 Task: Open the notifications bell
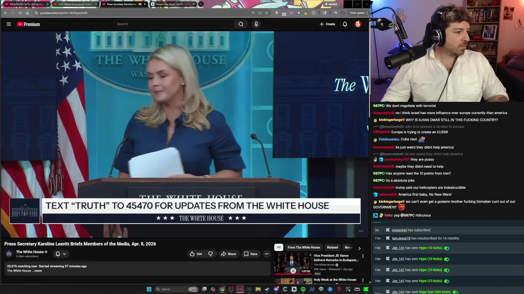pyautogui.click(x=345, y=24)
